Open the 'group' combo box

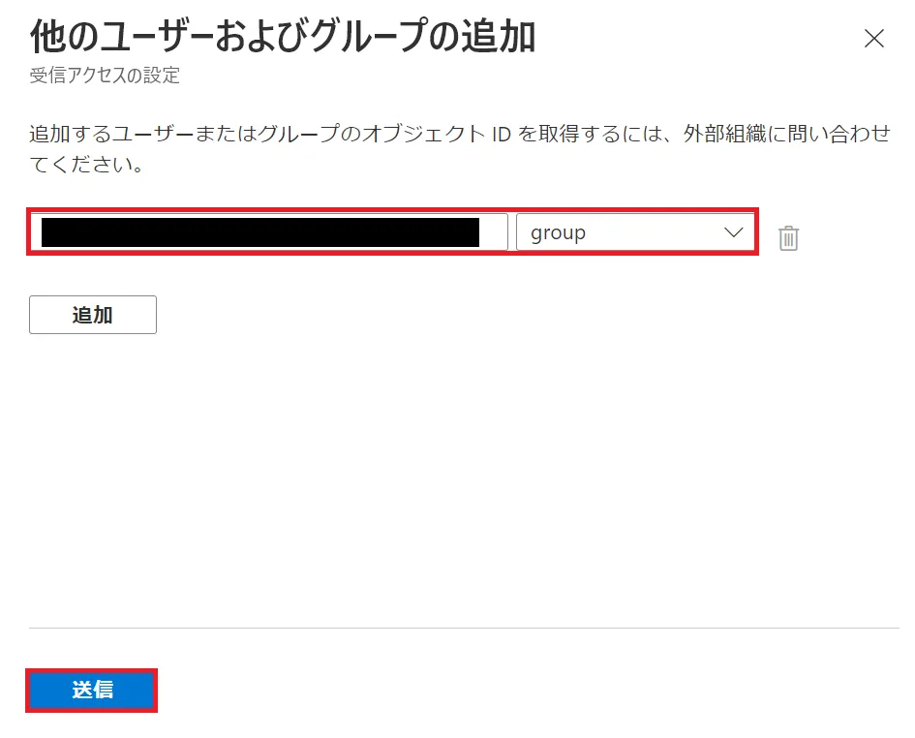[x=635, y=233]
